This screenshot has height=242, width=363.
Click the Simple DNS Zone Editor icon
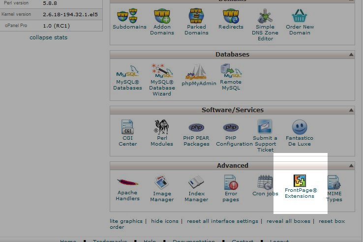pos(265,17)
